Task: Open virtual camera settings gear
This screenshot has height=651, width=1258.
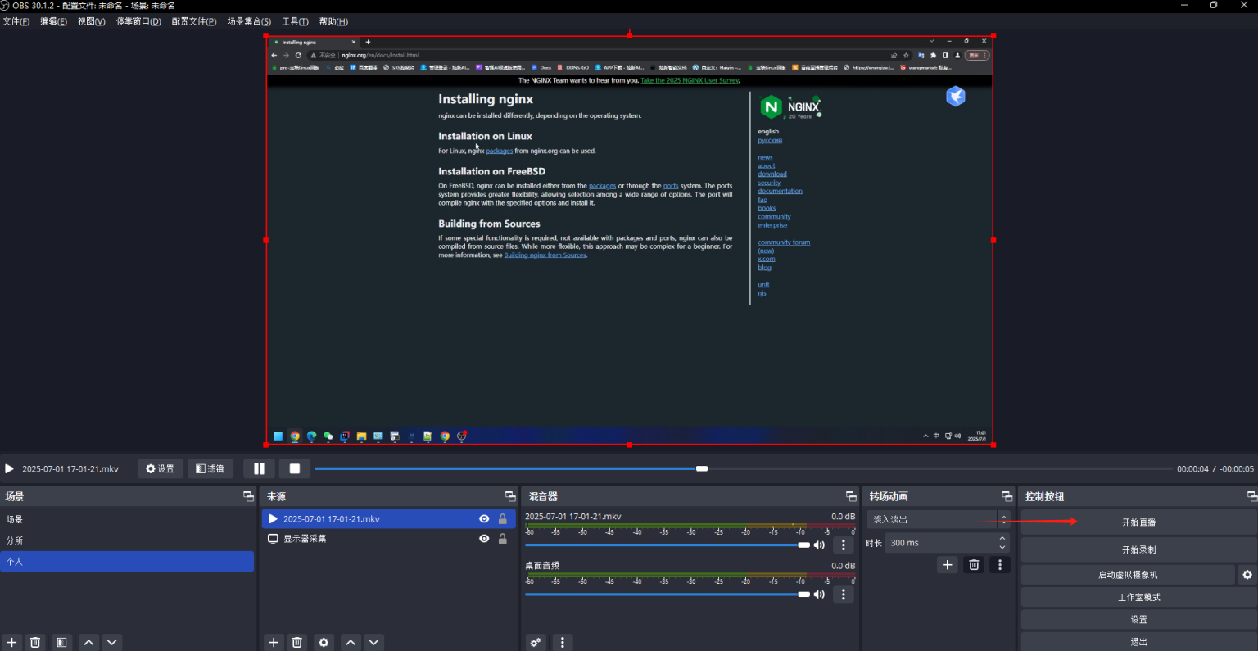Action: click(1247, 575)
